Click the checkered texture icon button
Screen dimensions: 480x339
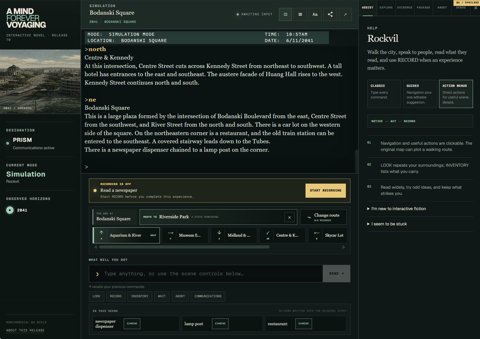tap(300, 14)
